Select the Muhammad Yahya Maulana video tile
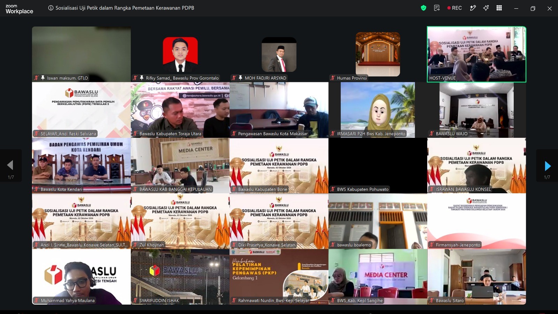Image resolution: width=558 pixels, height=314 pixels. pyautogui.click(x=81, y=277)
